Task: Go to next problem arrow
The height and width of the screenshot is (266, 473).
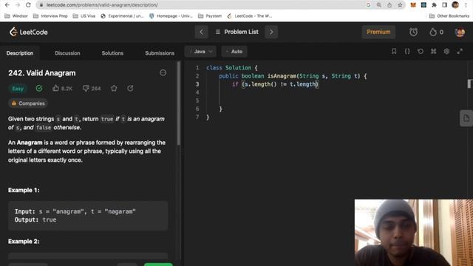Action: click(271, 32)
